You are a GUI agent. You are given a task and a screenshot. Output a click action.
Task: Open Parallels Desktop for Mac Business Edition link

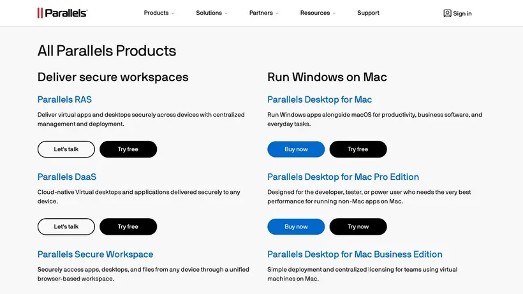(x=355, y=254)
